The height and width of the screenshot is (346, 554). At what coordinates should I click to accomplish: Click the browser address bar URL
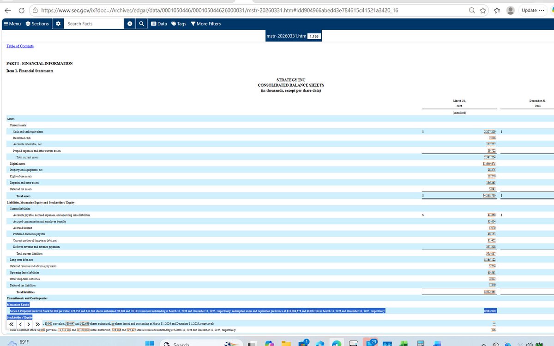click(x=219, y=10)
